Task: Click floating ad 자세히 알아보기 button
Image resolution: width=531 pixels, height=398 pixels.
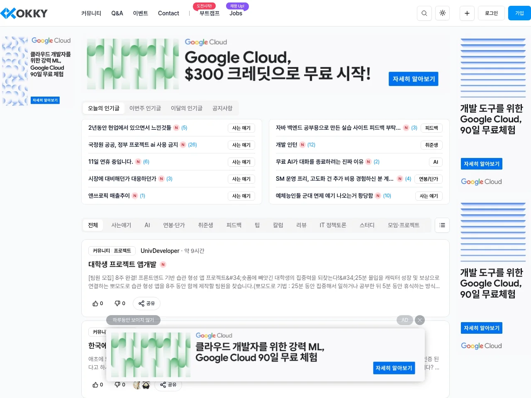Action: point(394,368)
